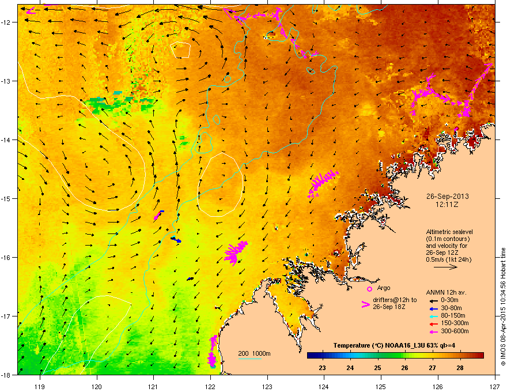Screen dimensions: 507x392
Task: Click the longitude axis label 122
Action: click(210, 386)
